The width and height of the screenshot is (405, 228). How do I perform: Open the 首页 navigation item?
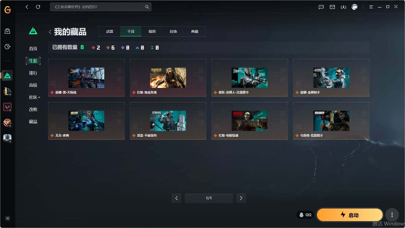(x=33, y=49)
